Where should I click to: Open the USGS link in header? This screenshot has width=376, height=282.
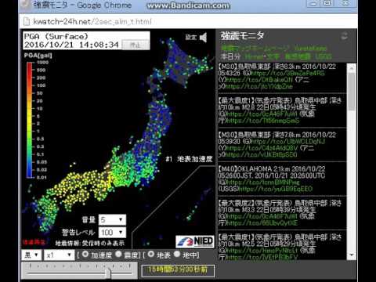pyautogui.click(x=324, y=56)
